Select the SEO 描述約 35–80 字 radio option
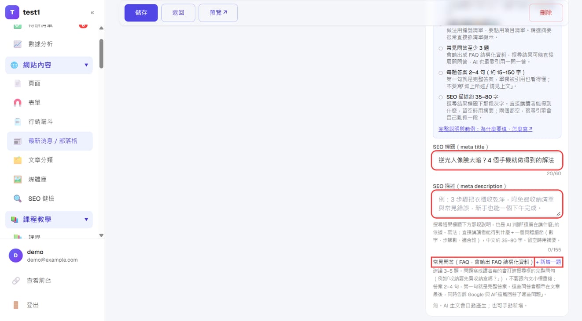Image resolution: width=582 pixels, height=321 pixels. 441,97
